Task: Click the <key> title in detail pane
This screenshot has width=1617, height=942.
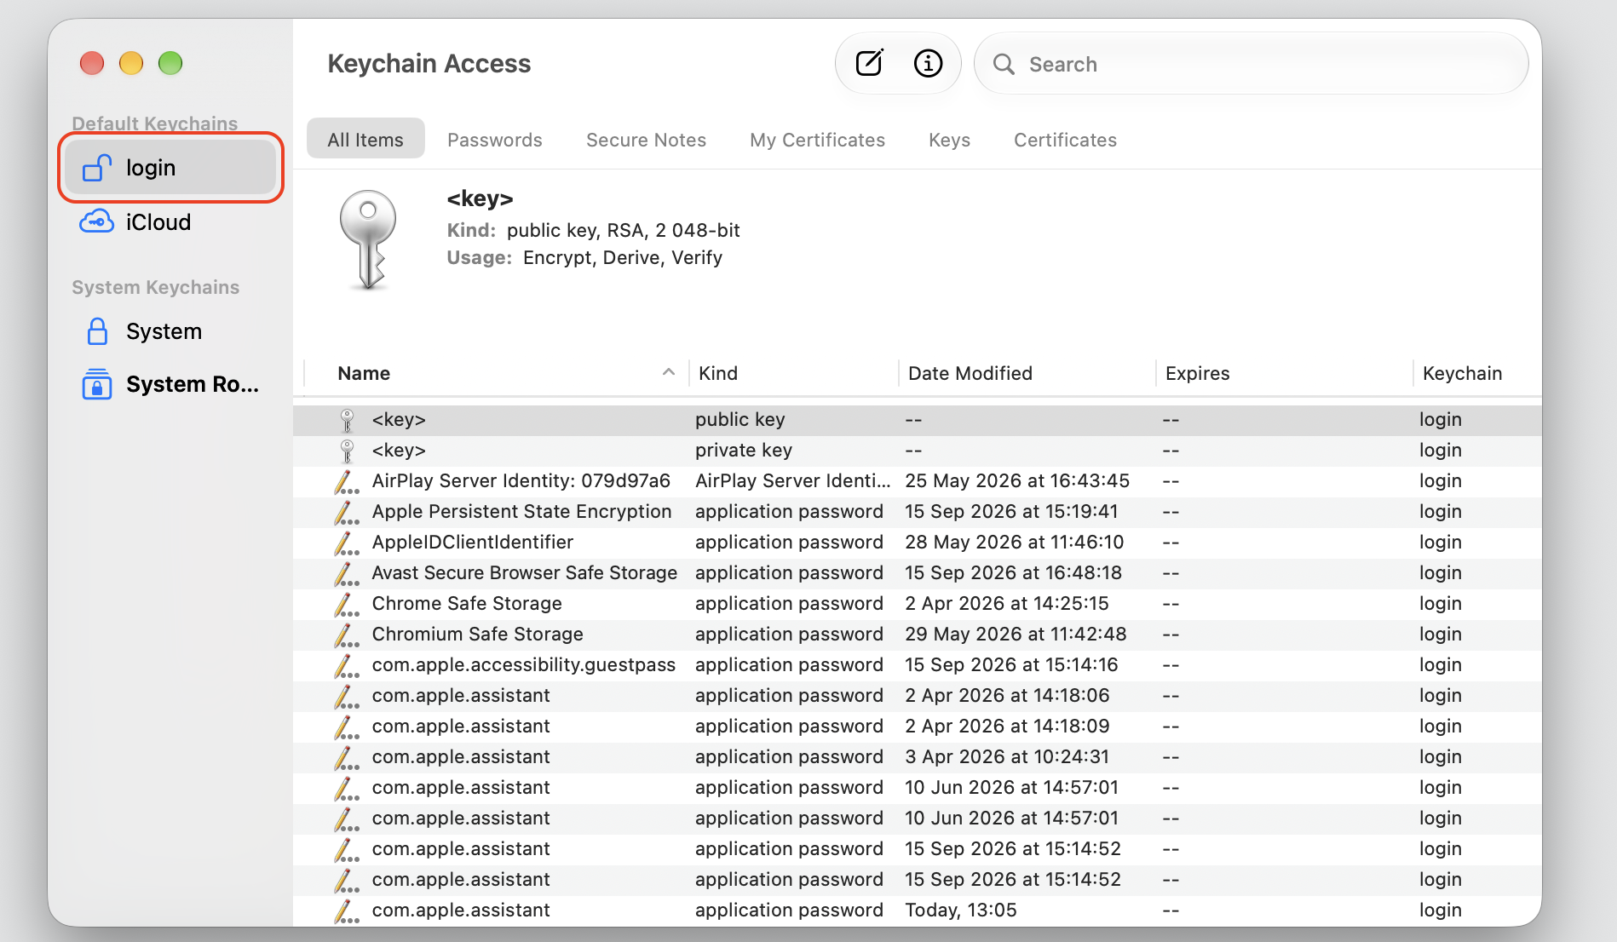Action: (x=480, y=198)
